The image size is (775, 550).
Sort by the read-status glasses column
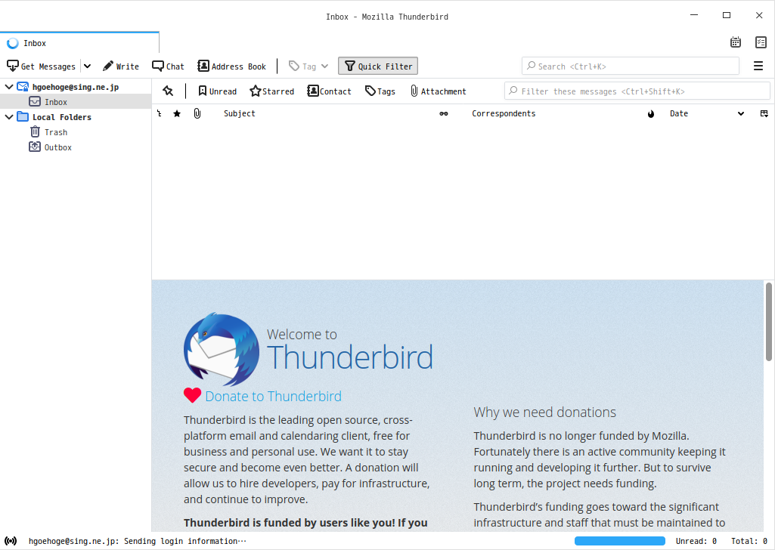pos(444,113)
